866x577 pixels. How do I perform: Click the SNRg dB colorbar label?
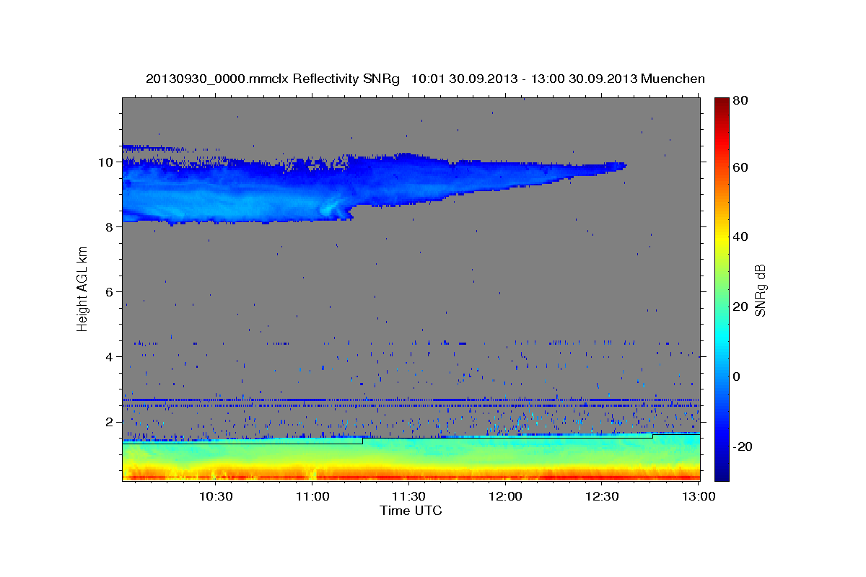tap(760, 289)
